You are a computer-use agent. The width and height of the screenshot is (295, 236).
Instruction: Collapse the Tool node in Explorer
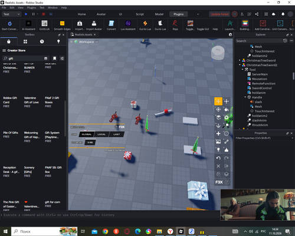[242, 70]
